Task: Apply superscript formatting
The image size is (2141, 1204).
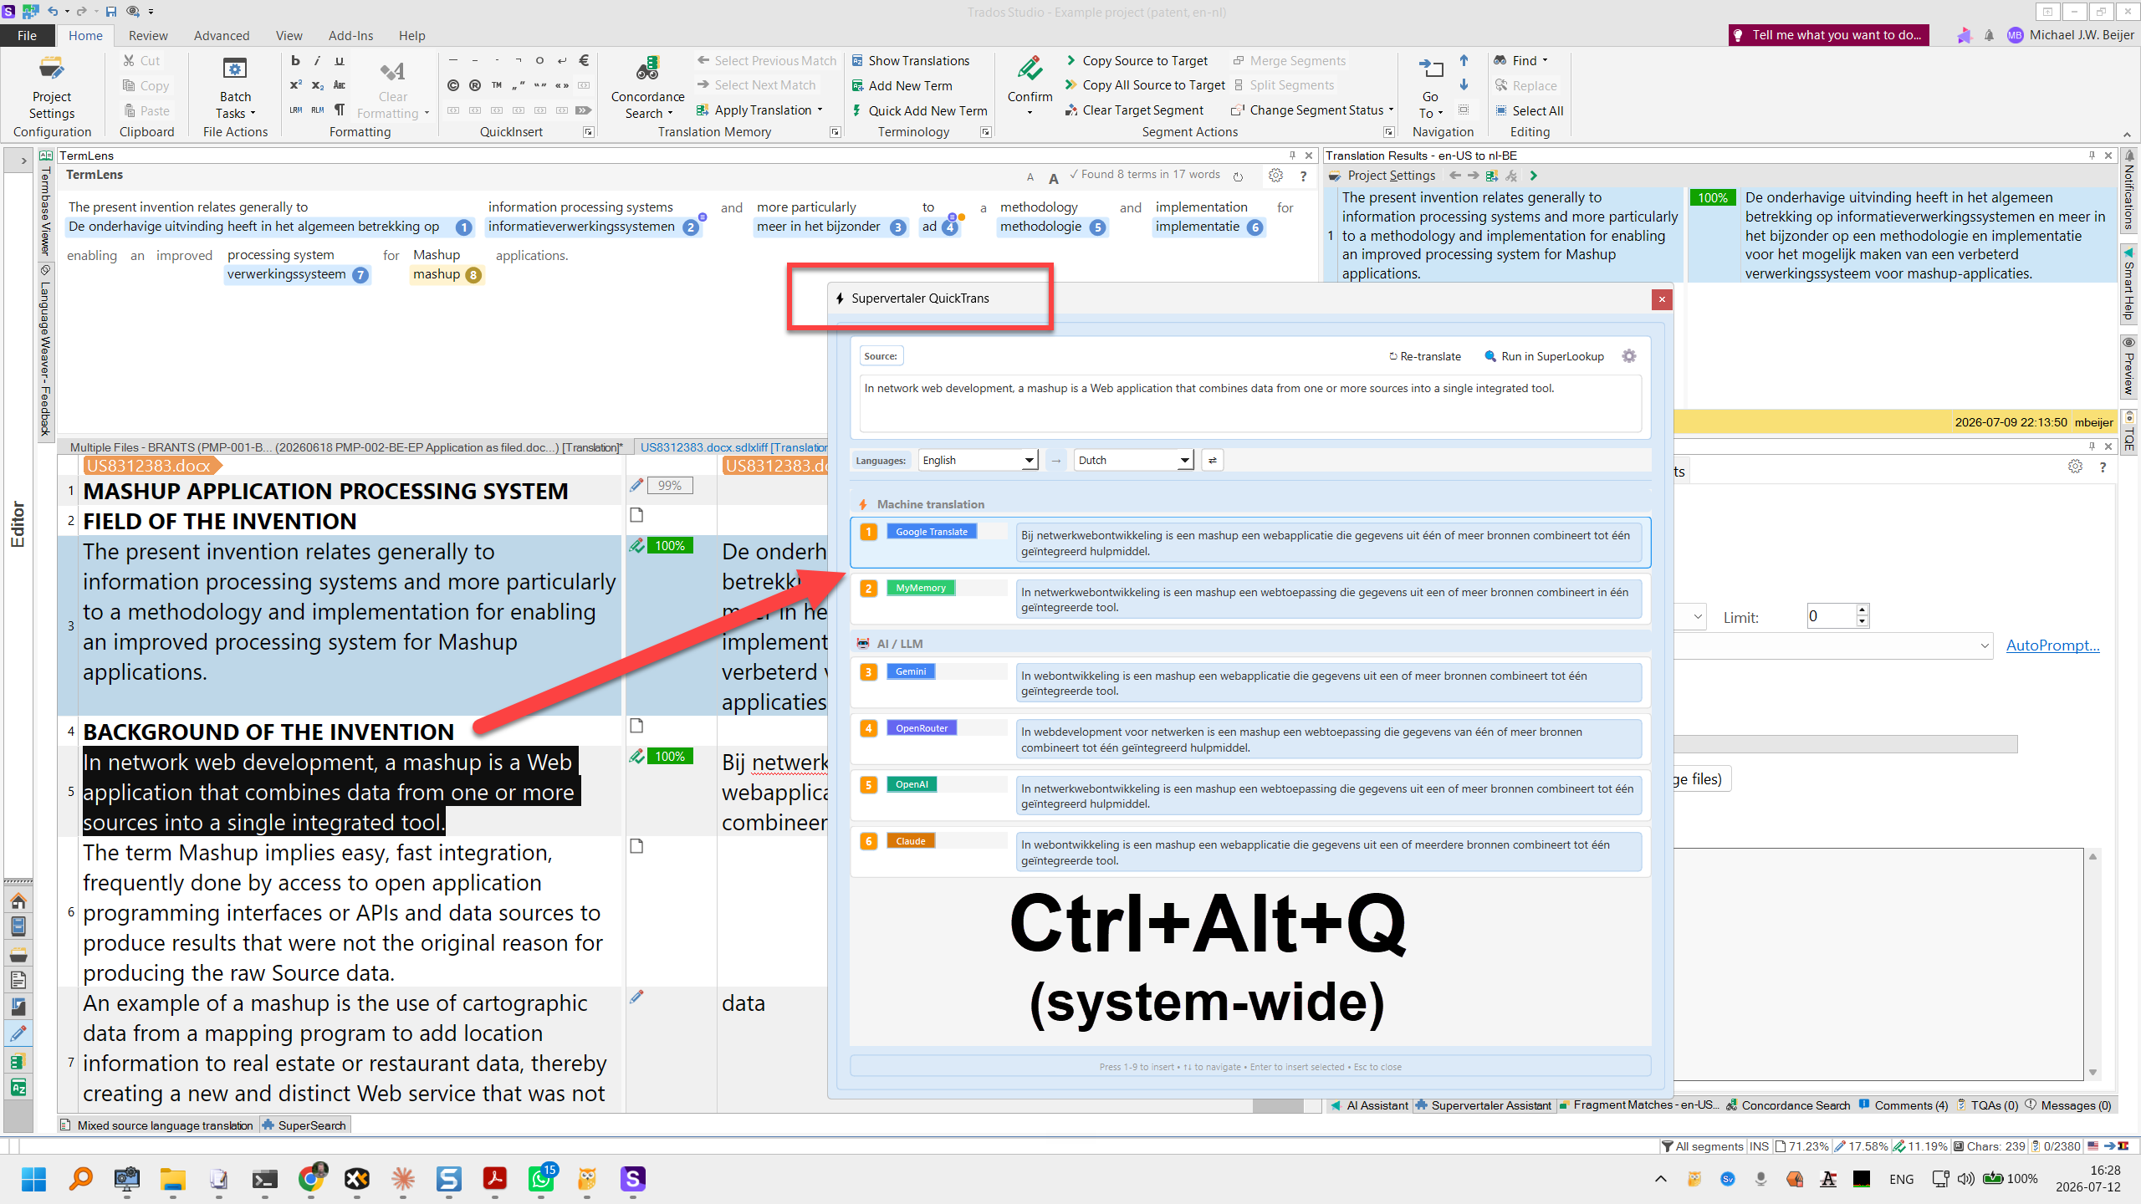Action: 295,85
